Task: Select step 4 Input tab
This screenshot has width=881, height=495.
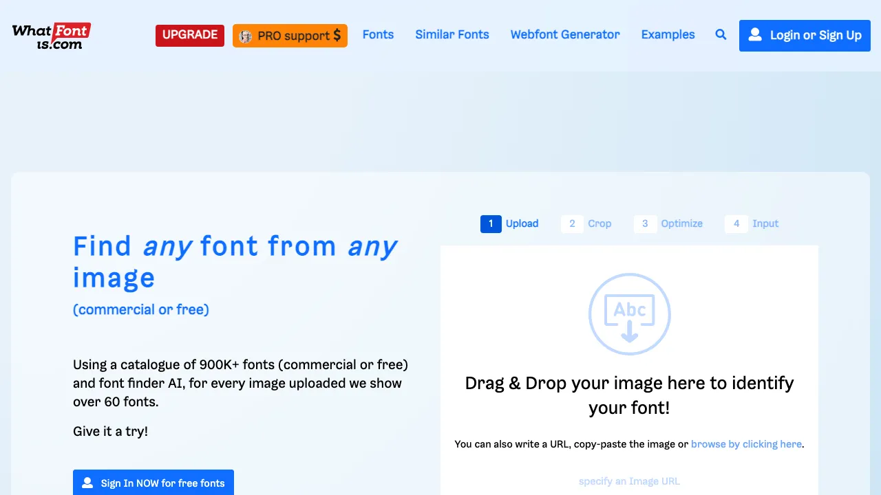Action: tap(752, 223)
